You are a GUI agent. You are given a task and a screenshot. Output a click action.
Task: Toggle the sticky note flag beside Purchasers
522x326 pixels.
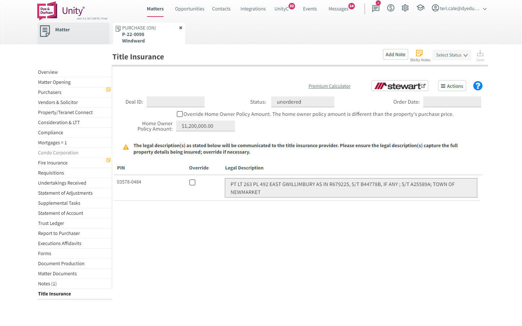point(108,90)
